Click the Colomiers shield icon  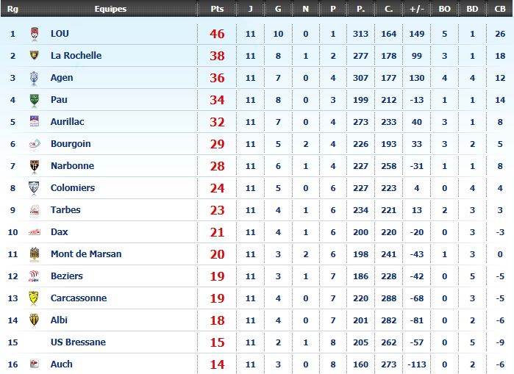[x=34, y=188]
